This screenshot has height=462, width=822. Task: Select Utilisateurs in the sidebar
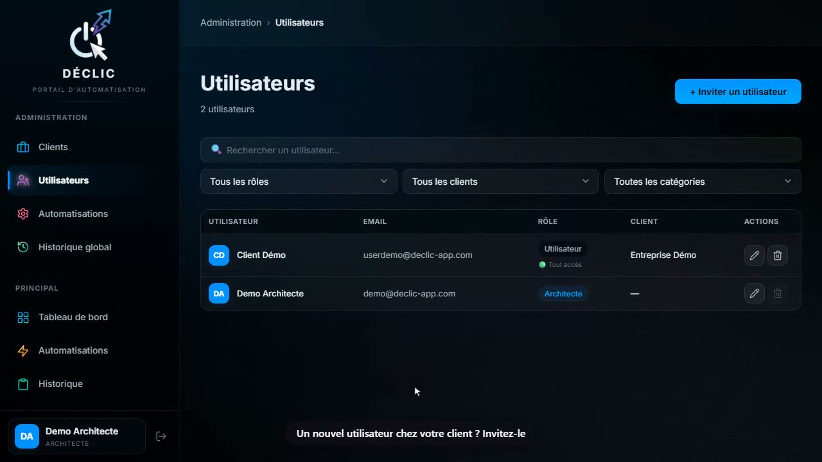tap(89, 180)
